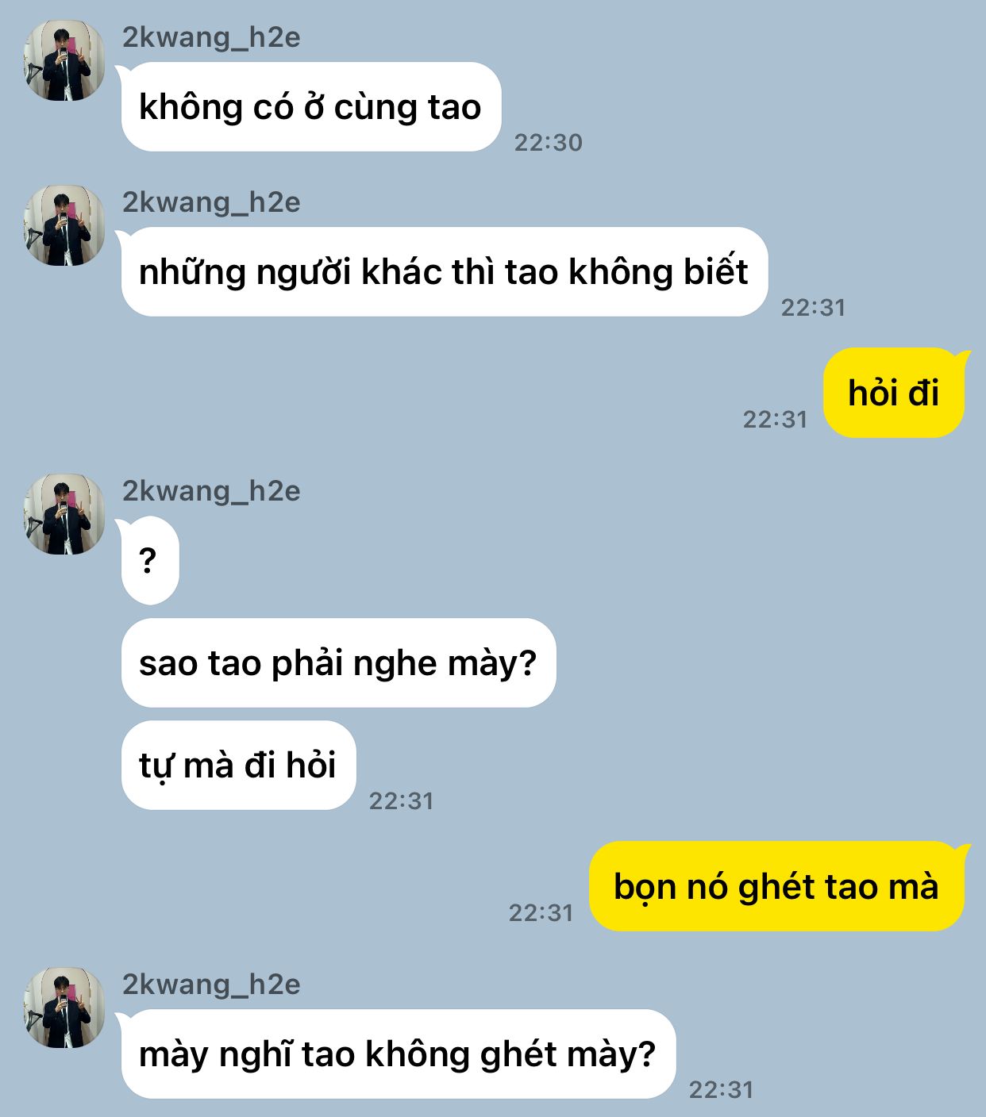986x1117 pixels.
Task: Click the 2kwang_h2e name above "những người khác"
Action: click(211, 202)
